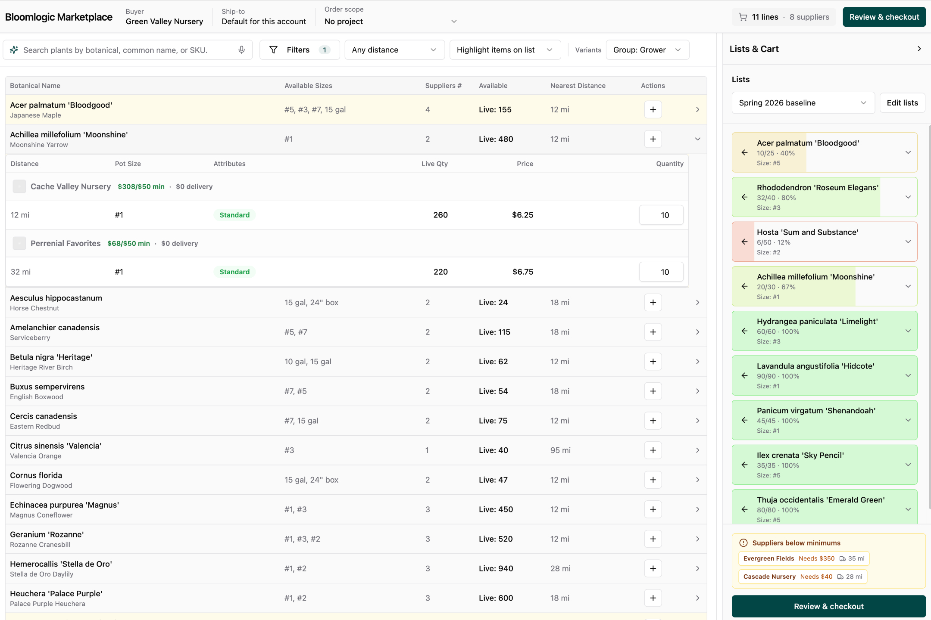Expand Thuja occidentalis 'Emerald Green' cart entry

pyautogui.click(x=907, y=509)
